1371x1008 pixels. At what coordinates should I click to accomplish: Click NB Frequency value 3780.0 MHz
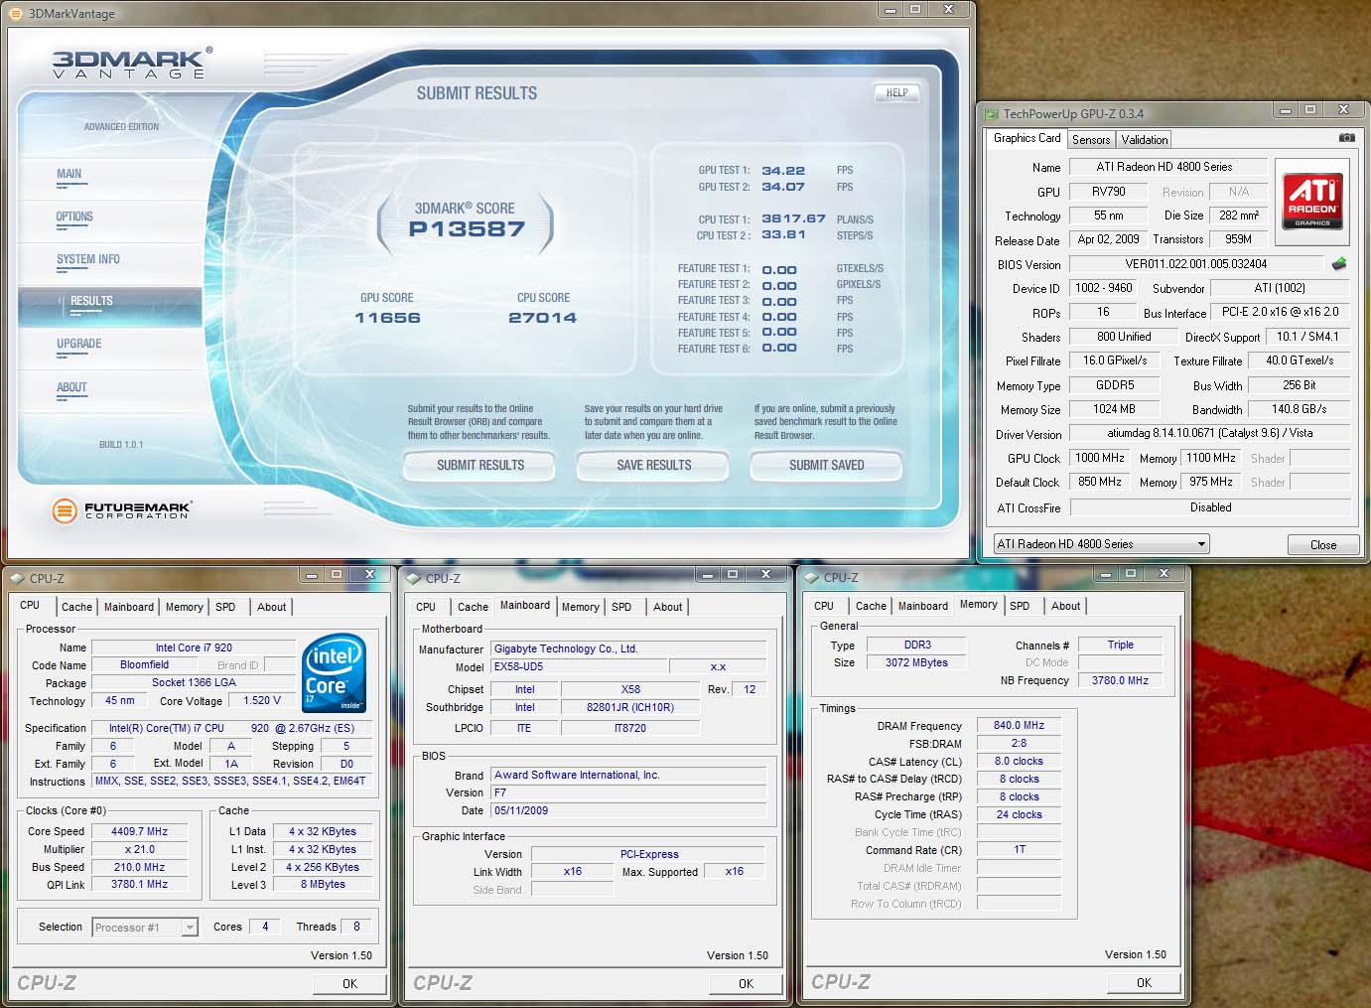[x=1120, y=681]
